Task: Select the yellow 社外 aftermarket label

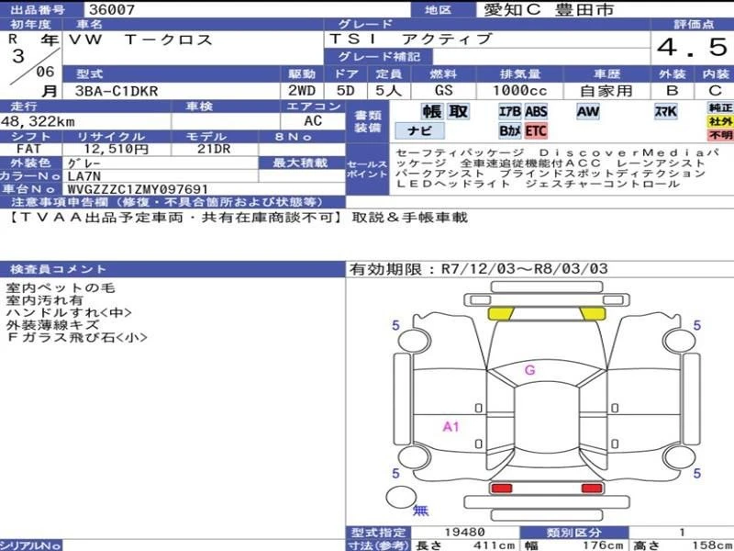Action: 720,121
